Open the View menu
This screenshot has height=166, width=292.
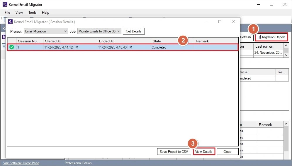click(19, 13)
